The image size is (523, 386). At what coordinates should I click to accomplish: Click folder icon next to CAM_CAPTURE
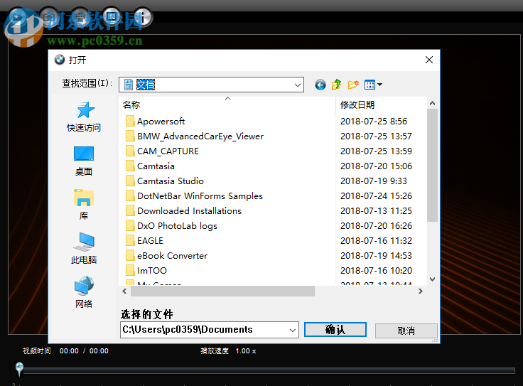(130, 151)
